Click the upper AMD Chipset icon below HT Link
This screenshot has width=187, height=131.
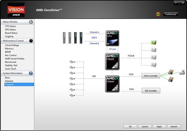tap(112, 61)
